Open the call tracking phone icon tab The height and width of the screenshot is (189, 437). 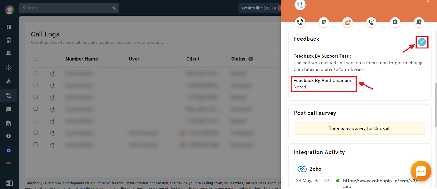point(300,22)
